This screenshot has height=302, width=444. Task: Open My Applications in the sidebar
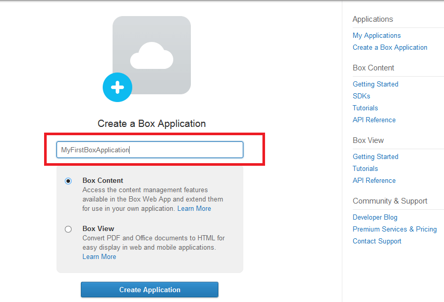(377, 35)
